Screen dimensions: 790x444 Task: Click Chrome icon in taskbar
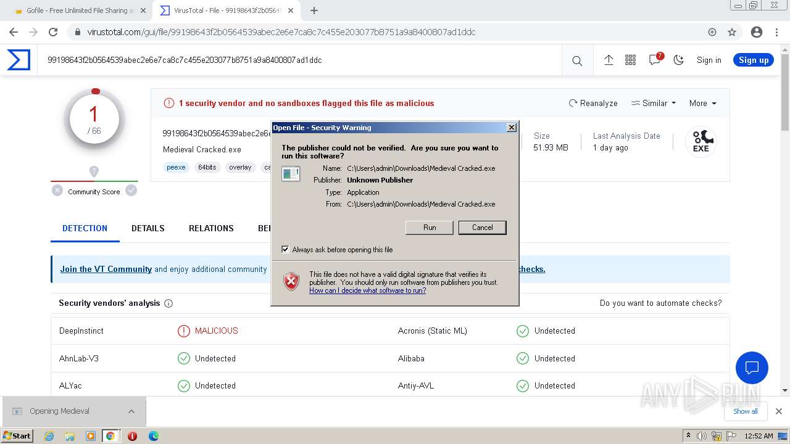pos(110,436)
